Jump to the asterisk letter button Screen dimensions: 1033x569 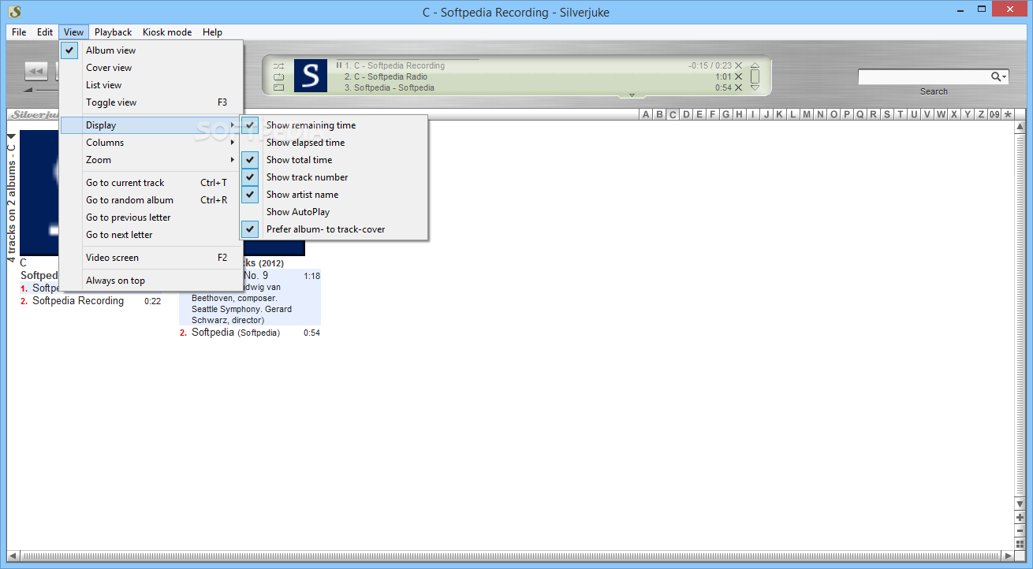coord(1008,114)
